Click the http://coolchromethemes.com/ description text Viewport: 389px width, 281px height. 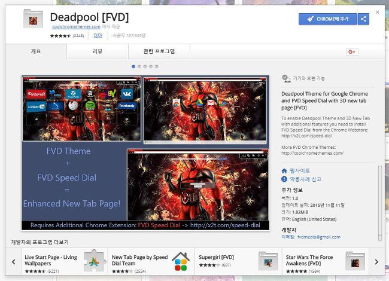[312, 153]
